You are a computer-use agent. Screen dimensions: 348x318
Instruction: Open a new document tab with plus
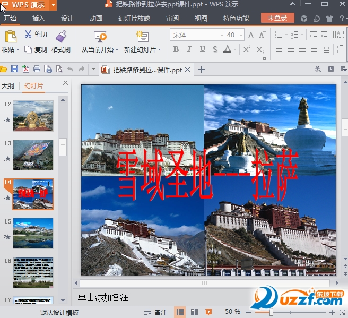tap(201, 70)
